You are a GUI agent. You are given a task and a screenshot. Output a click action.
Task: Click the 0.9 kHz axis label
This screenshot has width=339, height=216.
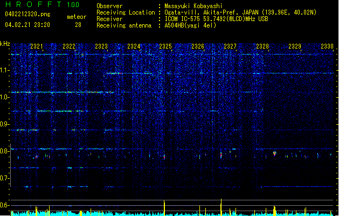pyautogui.click(x=5, y=124)
